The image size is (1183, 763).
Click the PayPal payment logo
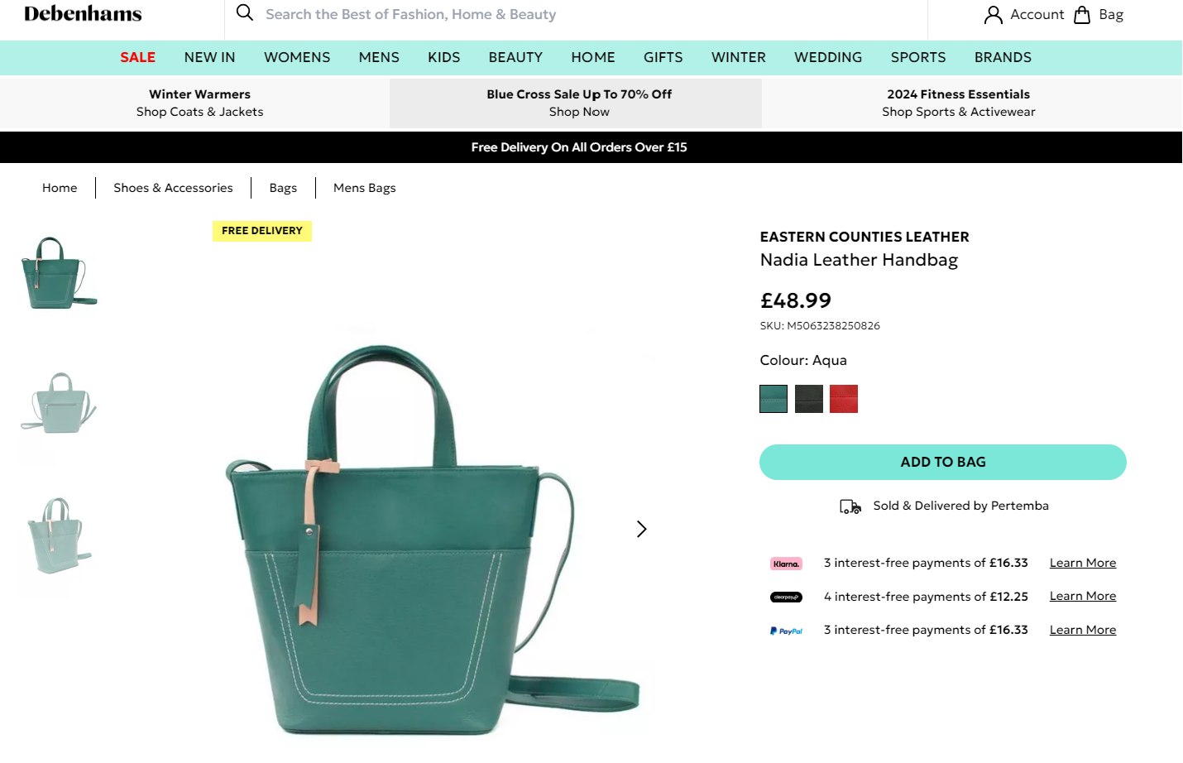click(x=786, y=631)
